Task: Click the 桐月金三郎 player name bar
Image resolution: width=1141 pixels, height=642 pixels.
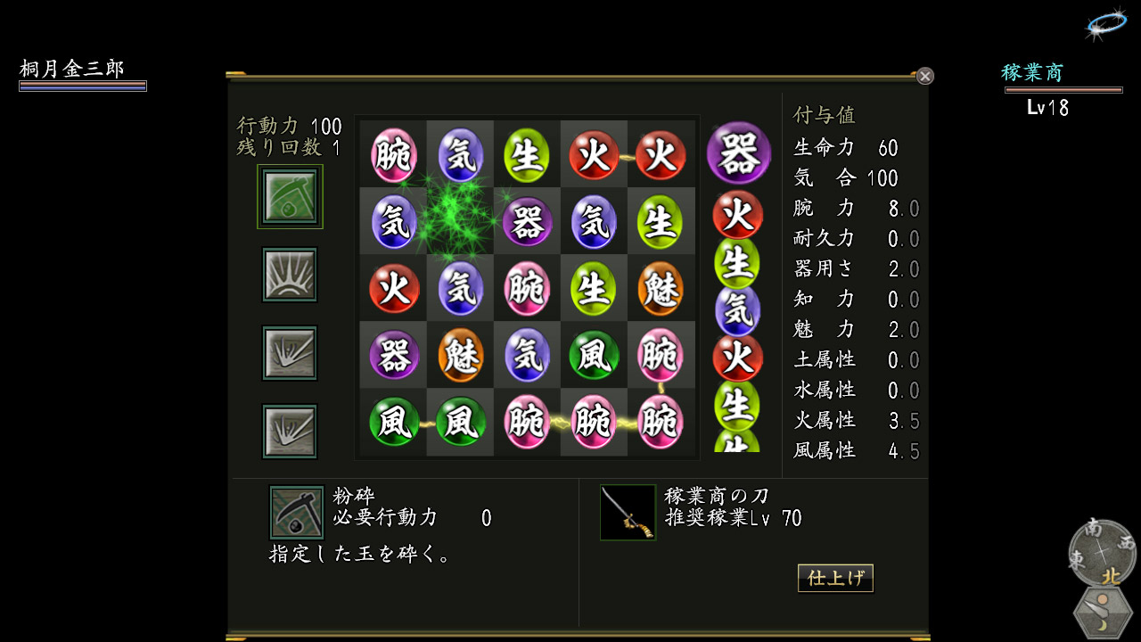Action: click(83, 75)
